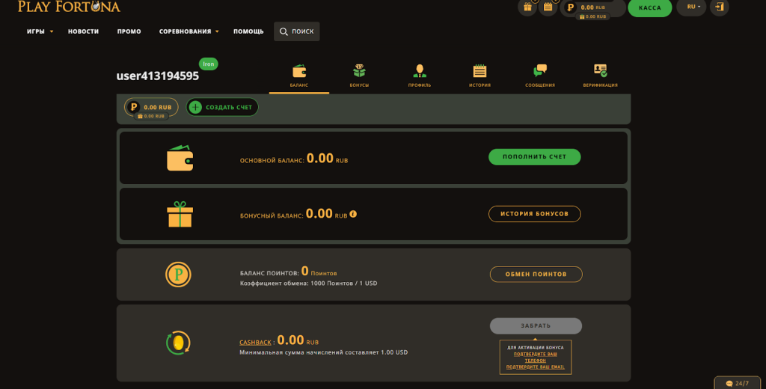
Task: Switch to the Сообщения tab
Action: click(x=540, y=76)
